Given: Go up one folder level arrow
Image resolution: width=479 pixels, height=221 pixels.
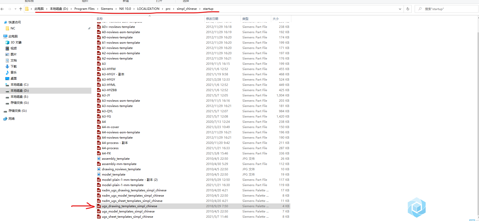Looking at the screenshot, I should coord(21,9).
